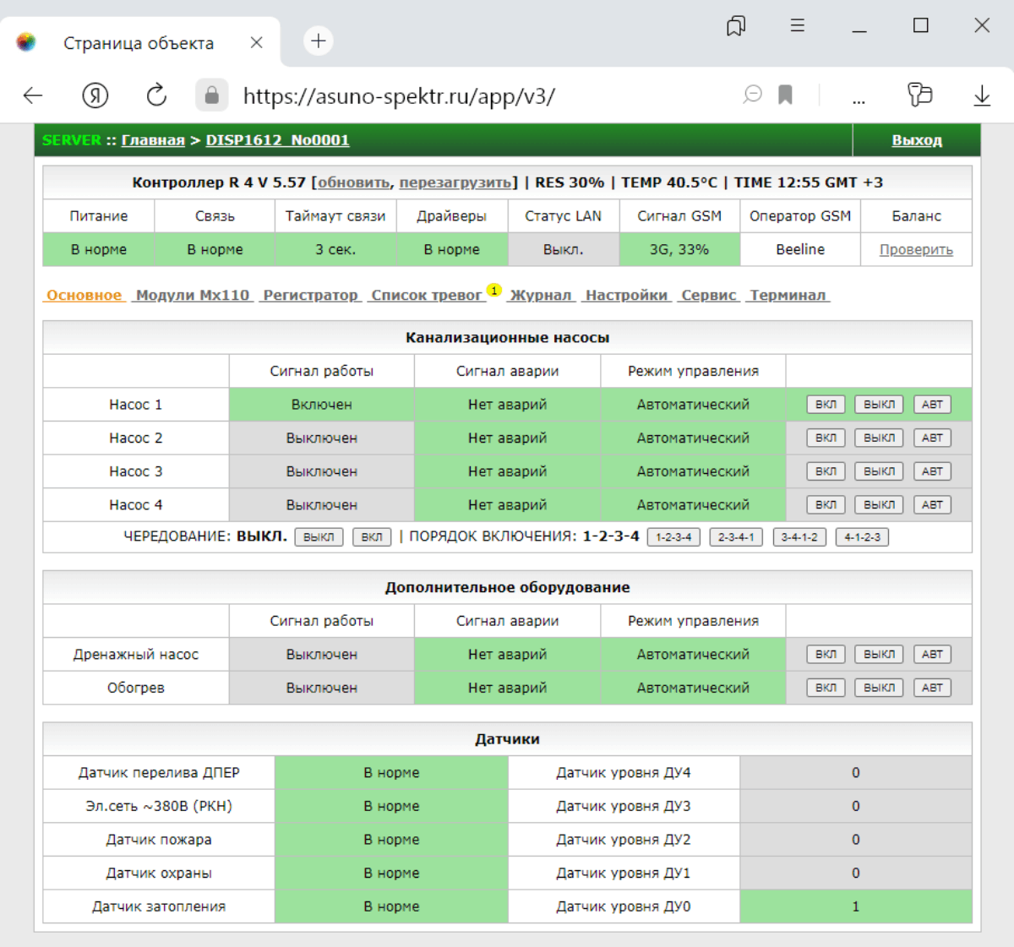Close the 'Страница объекта' tab
The width and height of the screenshot is (1014, 947).
pyautogui.click(x=257, y=42)
